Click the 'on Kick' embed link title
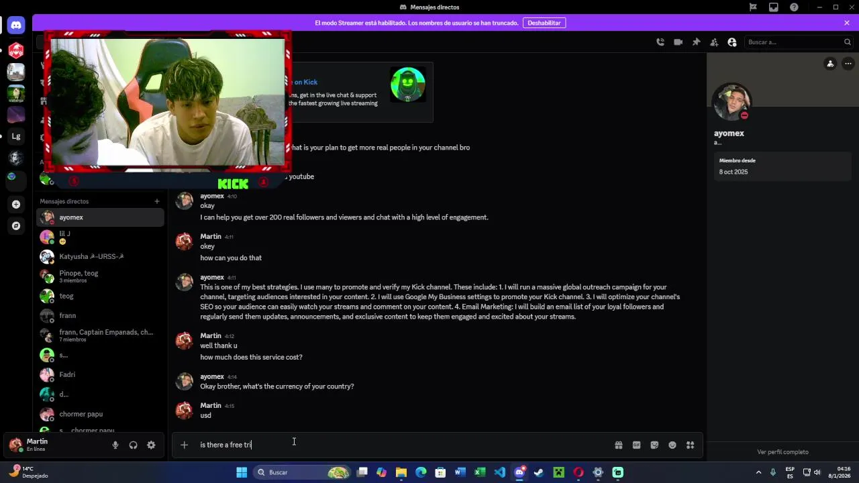 pyautogui.click(x=305, y=82)
